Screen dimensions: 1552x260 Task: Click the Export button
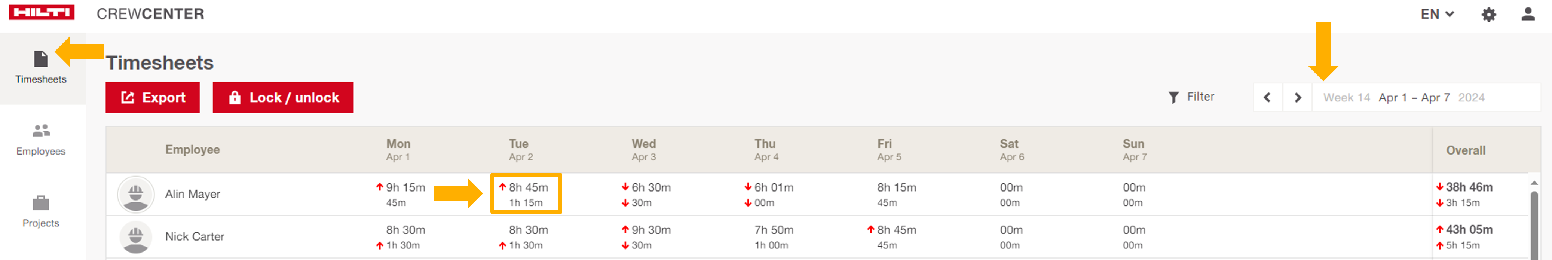[x=152, y=98]
